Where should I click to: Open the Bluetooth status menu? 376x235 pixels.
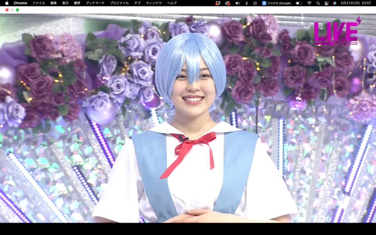(x=246, y=3)
